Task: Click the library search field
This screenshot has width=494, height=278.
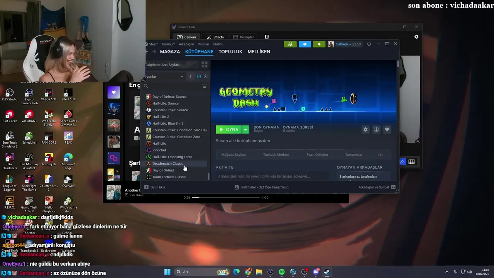Action: coord(172,86)
